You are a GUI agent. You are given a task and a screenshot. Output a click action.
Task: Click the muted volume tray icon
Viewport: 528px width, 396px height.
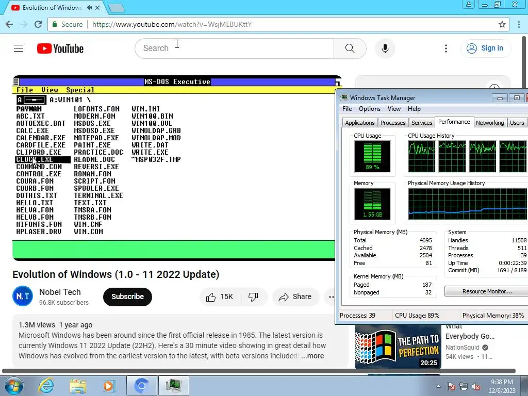476,386
